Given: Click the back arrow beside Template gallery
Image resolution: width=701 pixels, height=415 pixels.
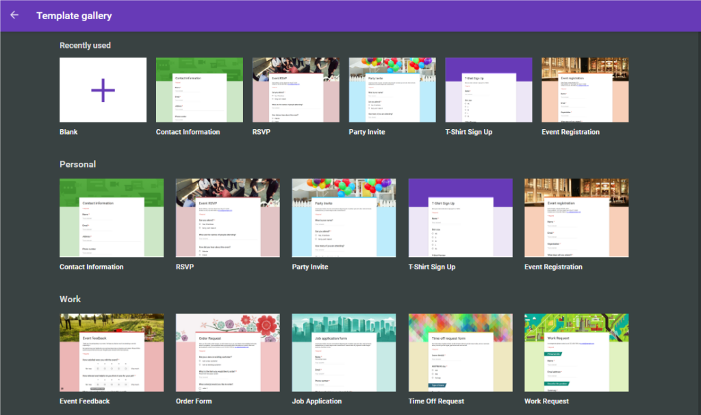Looking at the screenshot, I should pos(14,15).
